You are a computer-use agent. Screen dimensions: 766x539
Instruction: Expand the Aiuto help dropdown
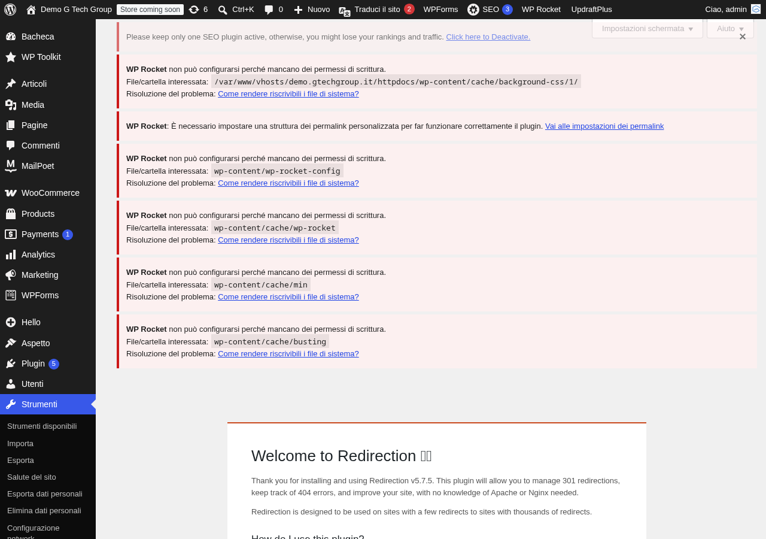click(730, 28)
